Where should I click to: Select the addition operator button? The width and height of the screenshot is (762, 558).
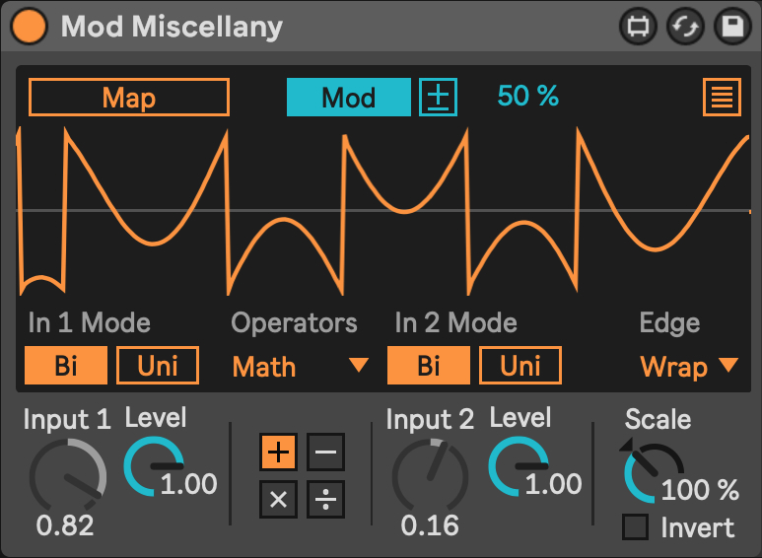point(279,453)
